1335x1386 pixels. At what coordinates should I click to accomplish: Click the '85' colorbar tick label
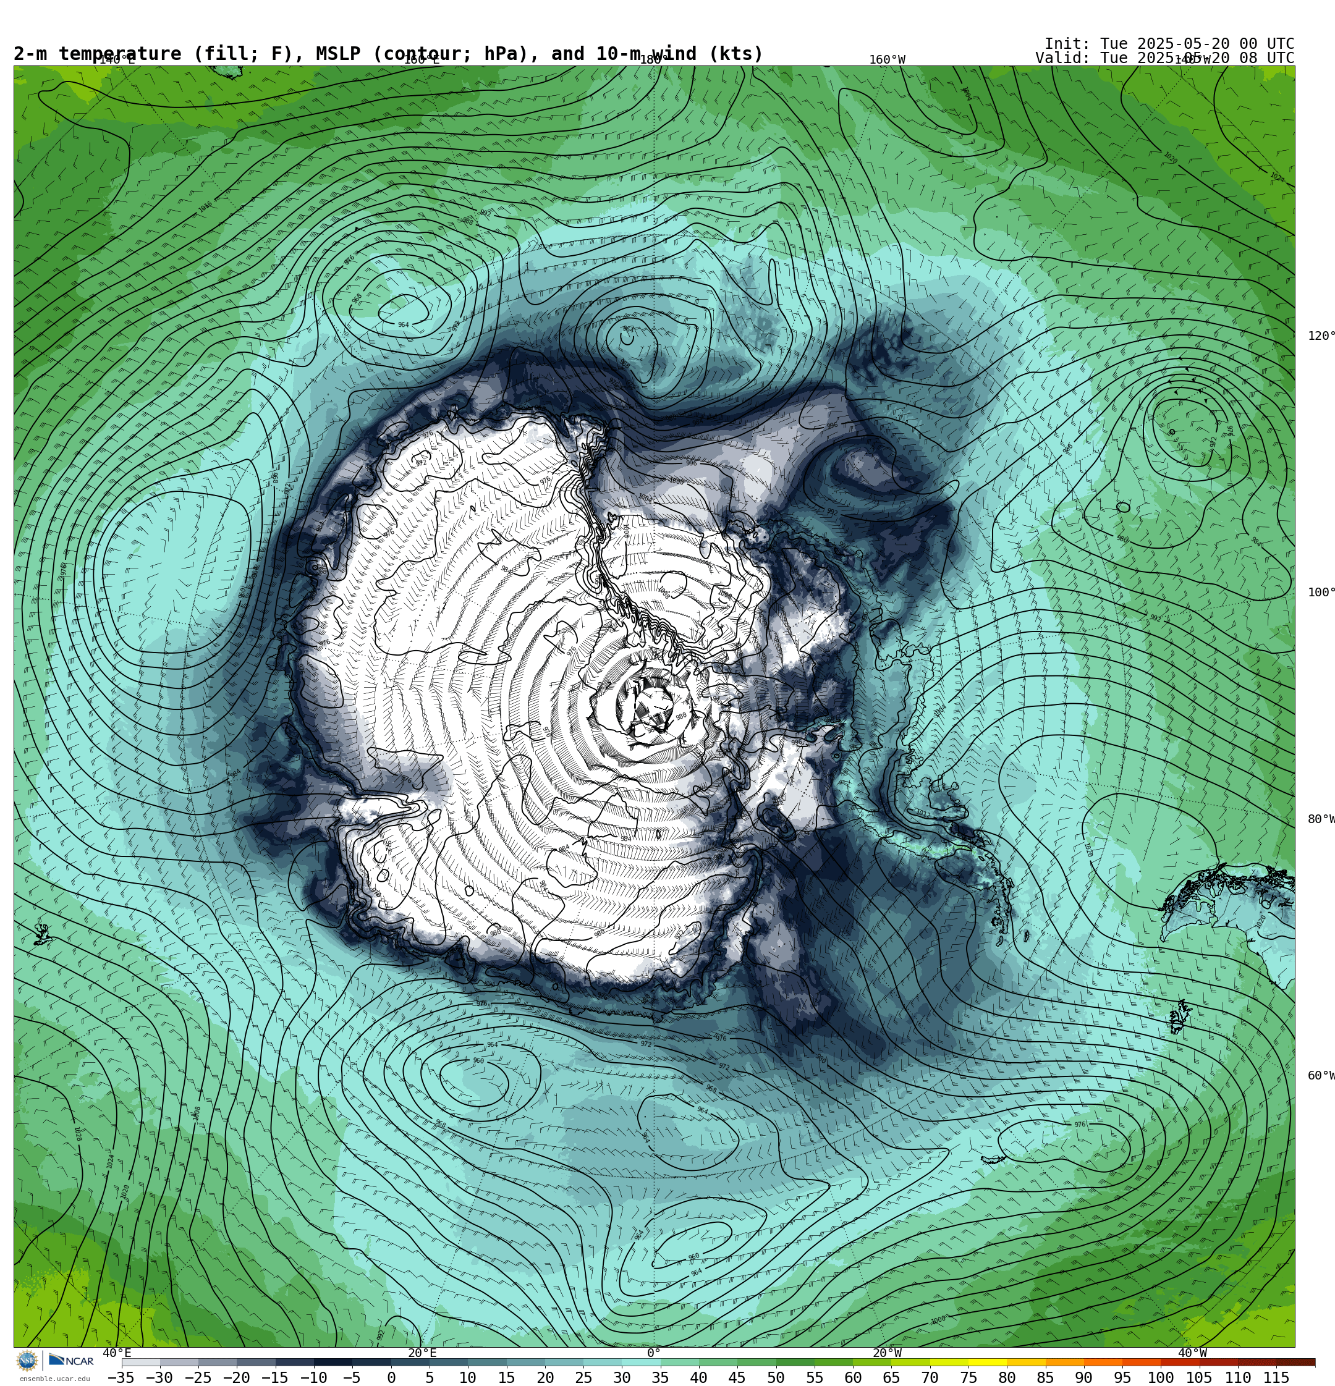[x=1046, y=1377]
